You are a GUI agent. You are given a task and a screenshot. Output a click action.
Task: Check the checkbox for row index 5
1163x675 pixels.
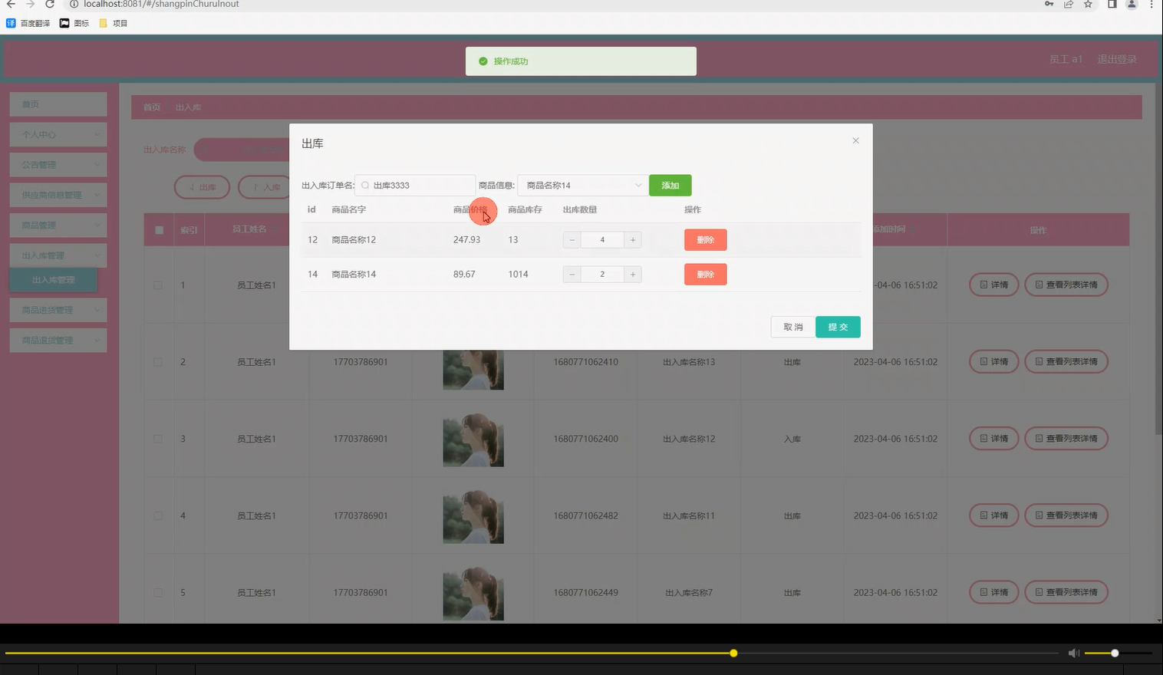click(x=158, y=593)
